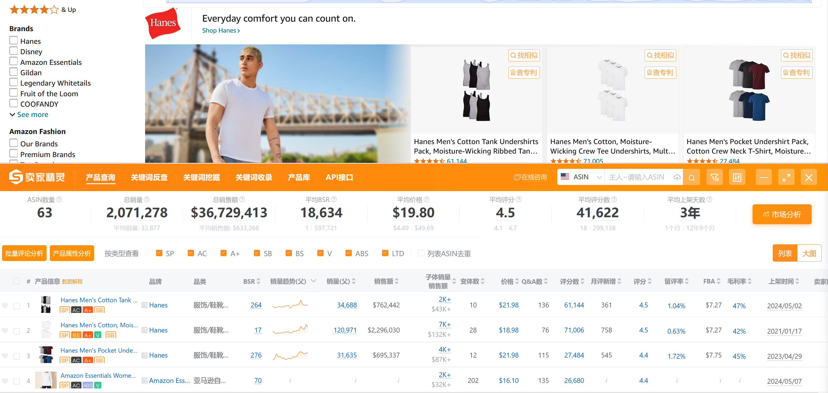Follow the Shop Hanes link

point(221,31)
